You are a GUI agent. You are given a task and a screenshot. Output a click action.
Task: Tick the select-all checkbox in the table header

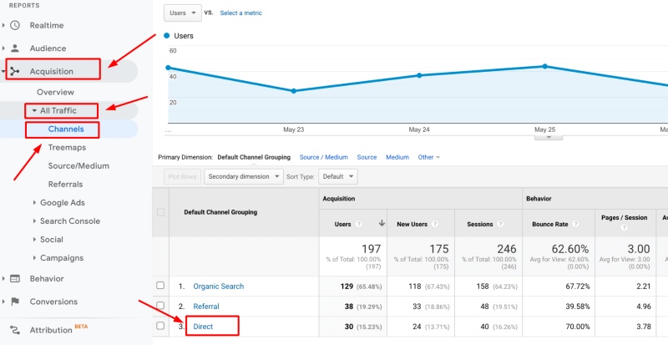[160, 212]
